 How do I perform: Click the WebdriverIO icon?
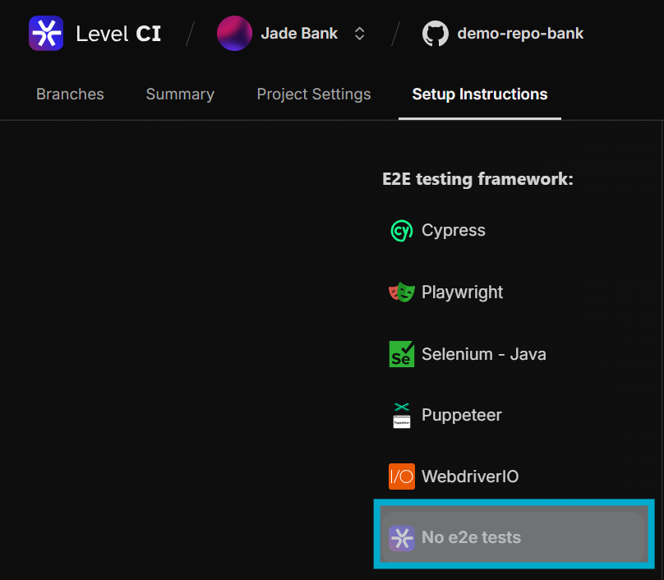(x=401, y=476)
